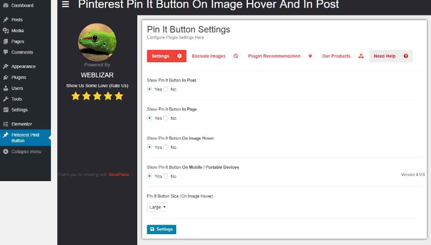Click the gear icon on Settings tab

click(179, 56)
